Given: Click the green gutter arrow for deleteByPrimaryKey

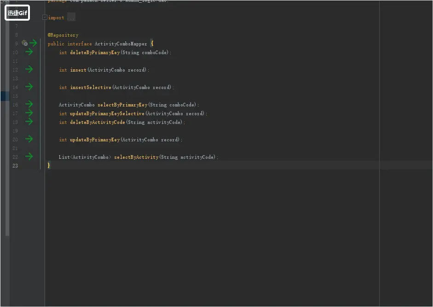Looking at the screenshot, I should (29, 52).
